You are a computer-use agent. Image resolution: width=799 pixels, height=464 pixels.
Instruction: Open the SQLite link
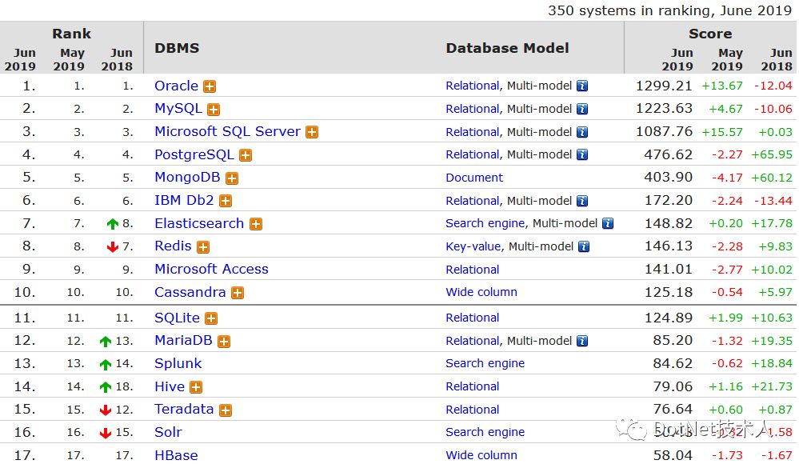tap(178, 318)
